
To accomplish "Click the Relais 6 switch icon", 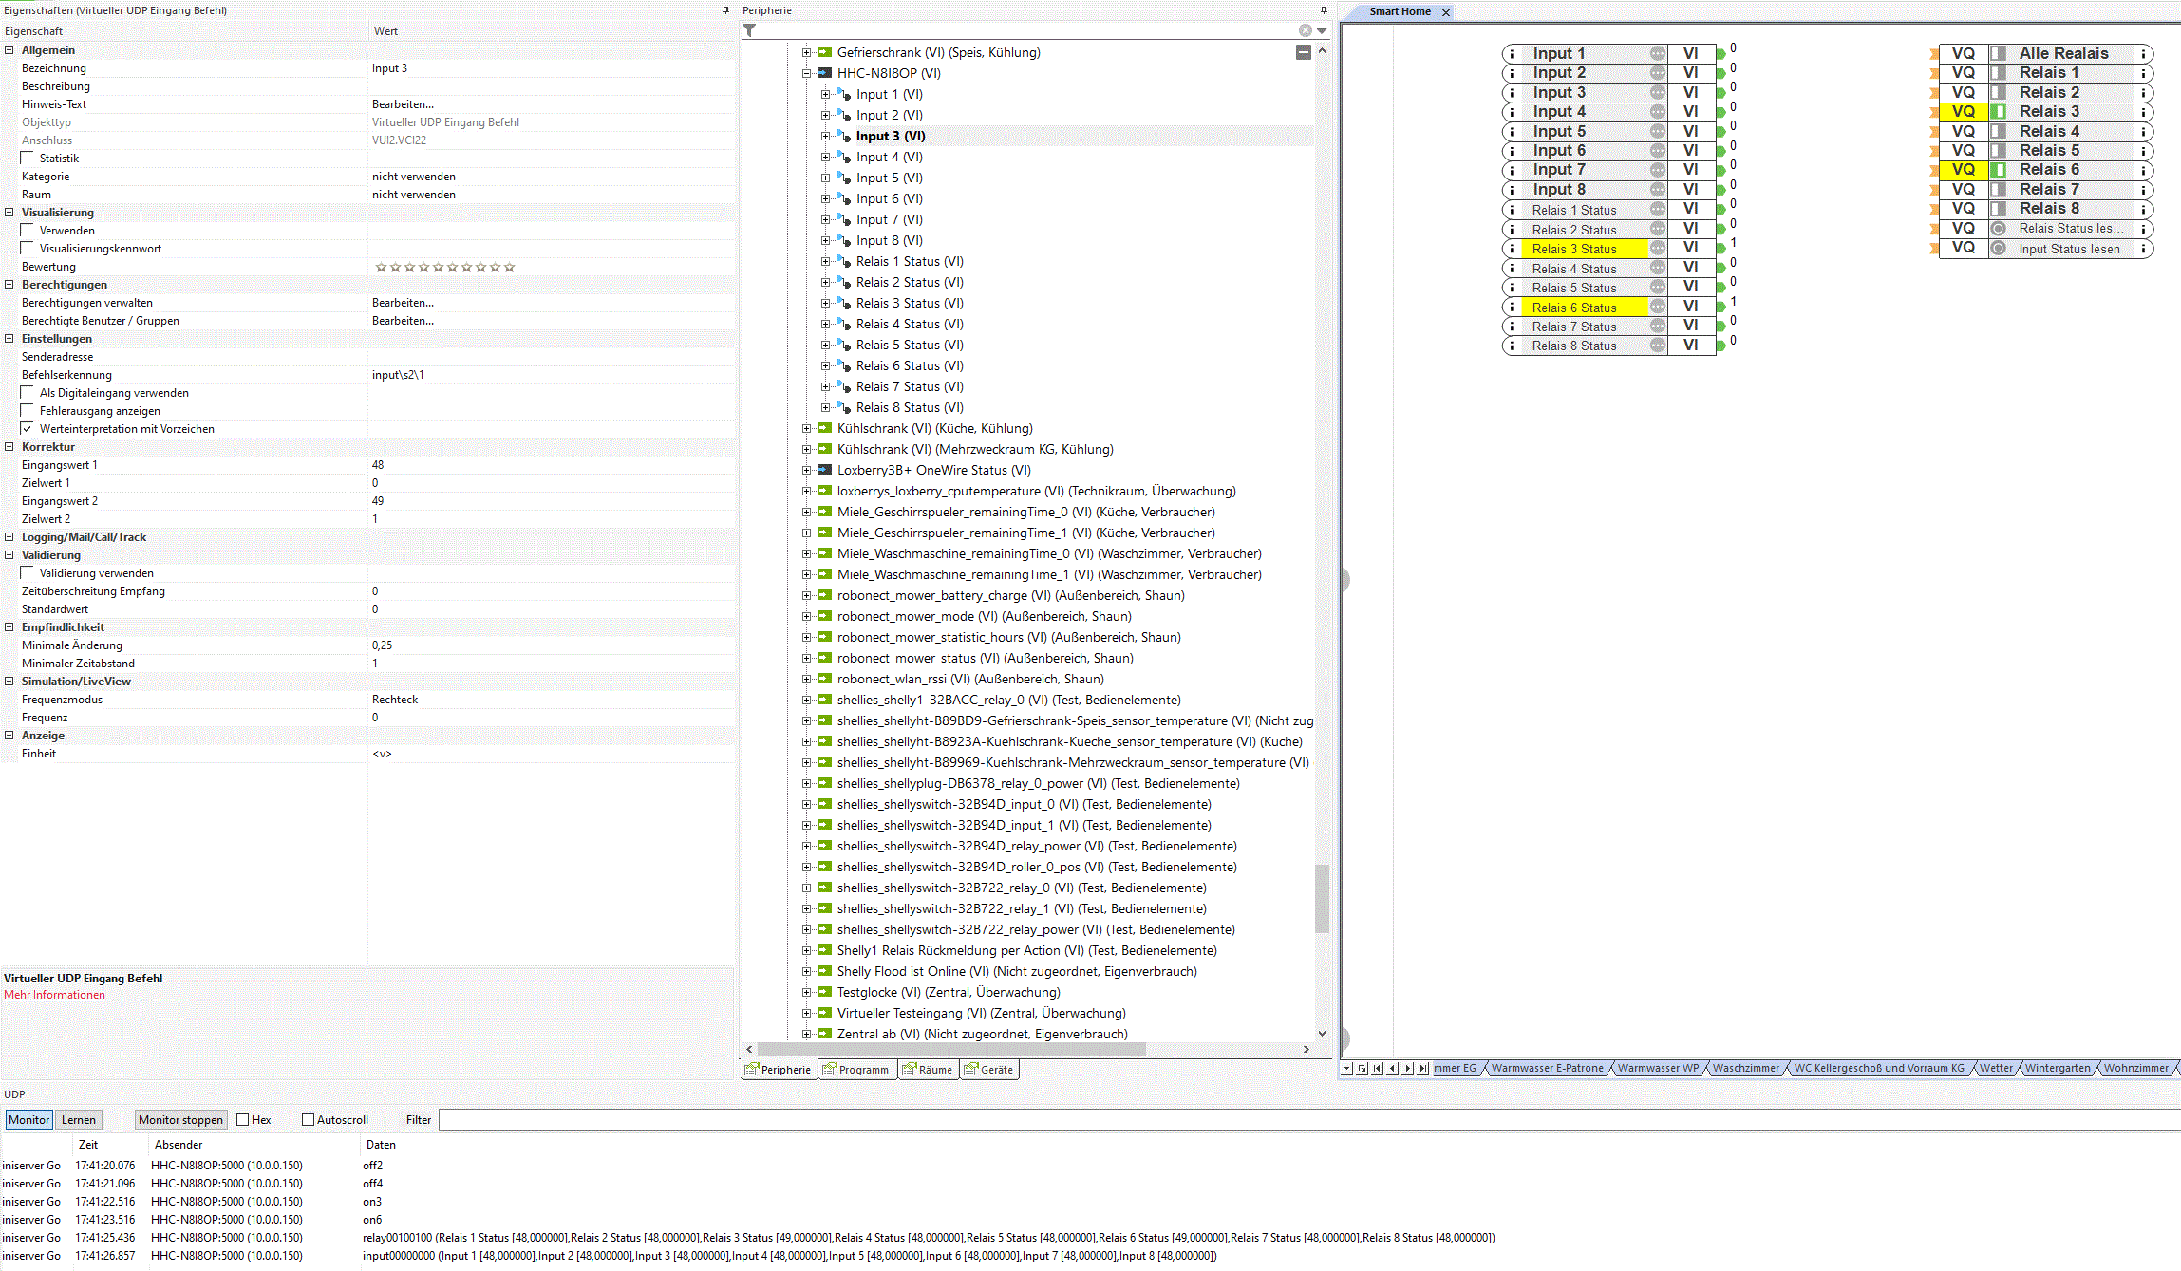I will 1998,170.
